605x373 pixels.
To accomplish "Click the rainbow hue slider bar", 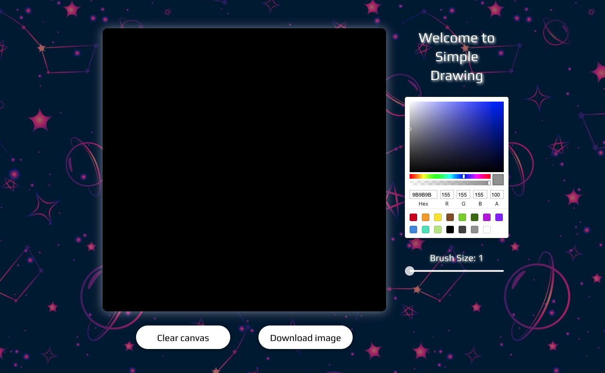I will (450, 176).
